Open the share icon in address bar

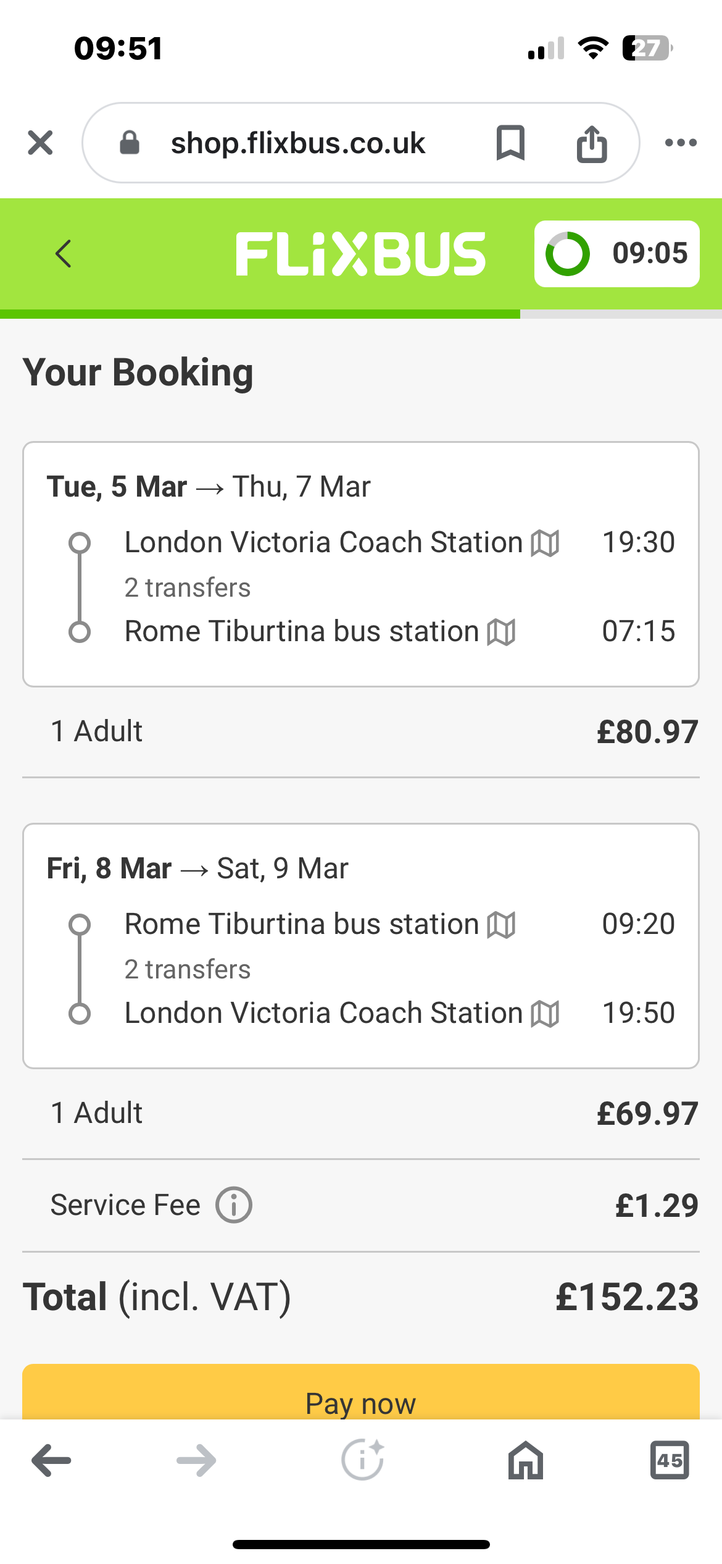click(x=592, y=143)
